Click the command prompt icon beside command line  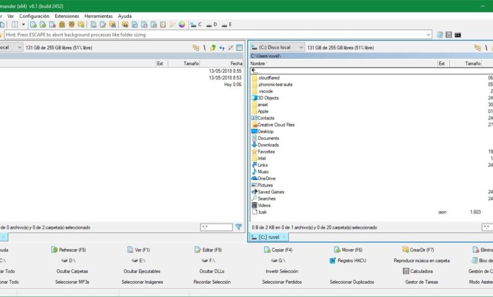click(x=458, y=35)
